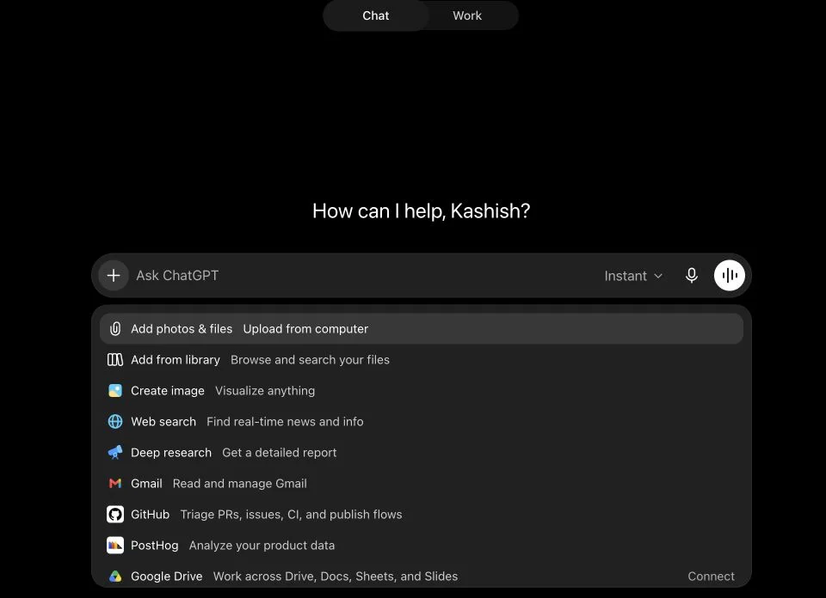Click 'Visualize anything' description text

tap(265, 391)
